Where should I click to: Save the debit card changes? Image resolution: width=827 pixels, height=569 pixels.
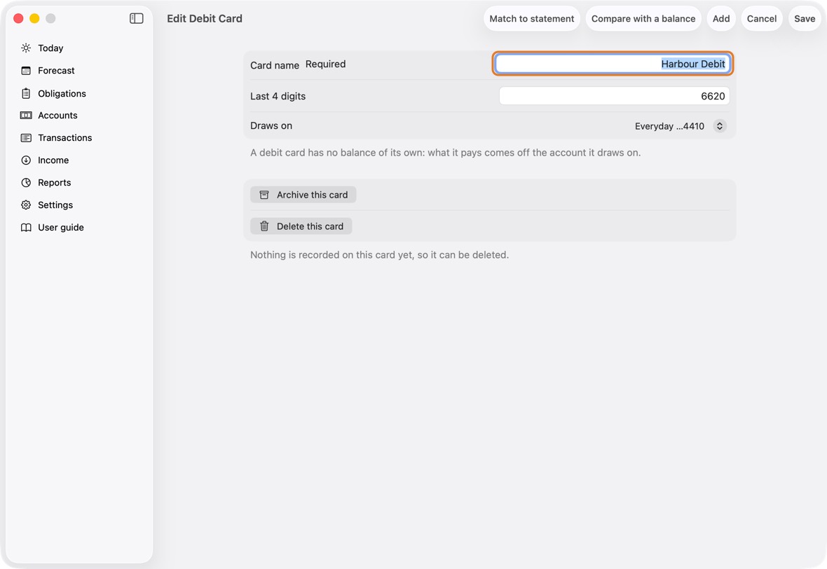click(x=805, y=18)
